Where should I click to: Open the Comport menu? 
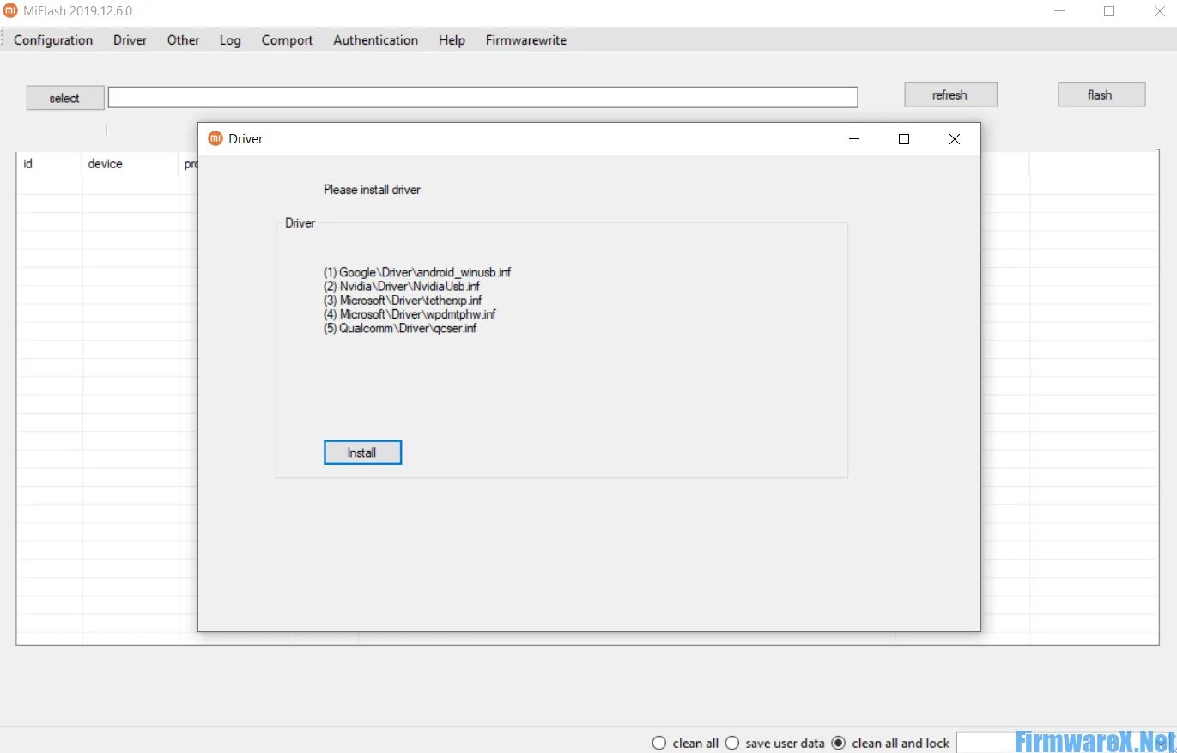pyautogui.click(x=287, y=39)
